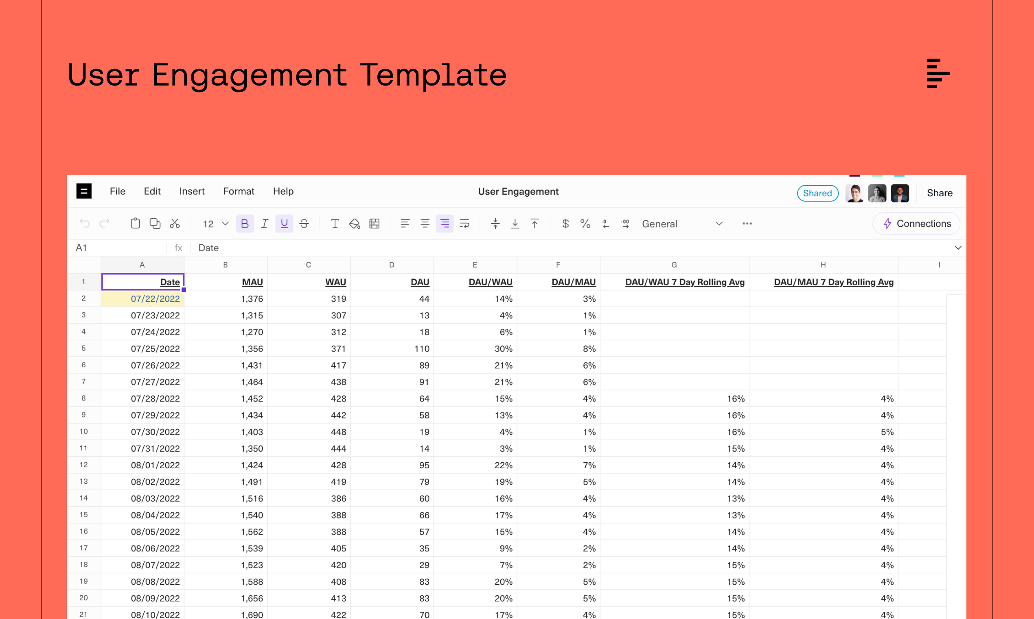Click the Connections button
1034x619 pixels.
click(x=916, y=224)
